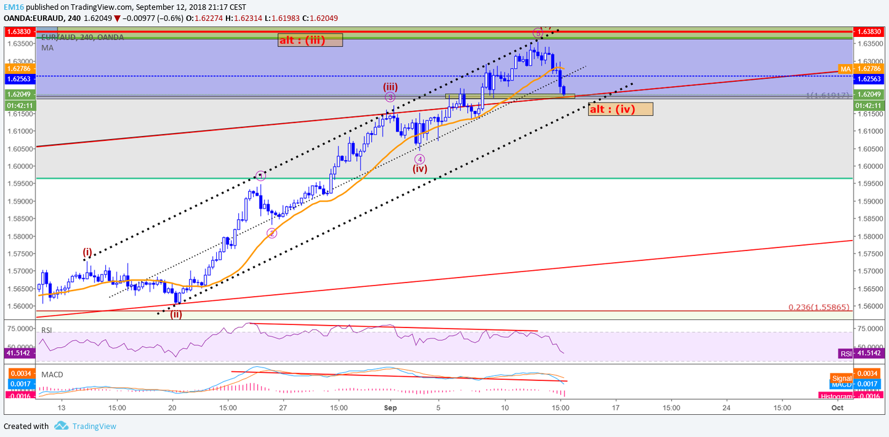Click the MACD pane title text

[x=52, y=374]
